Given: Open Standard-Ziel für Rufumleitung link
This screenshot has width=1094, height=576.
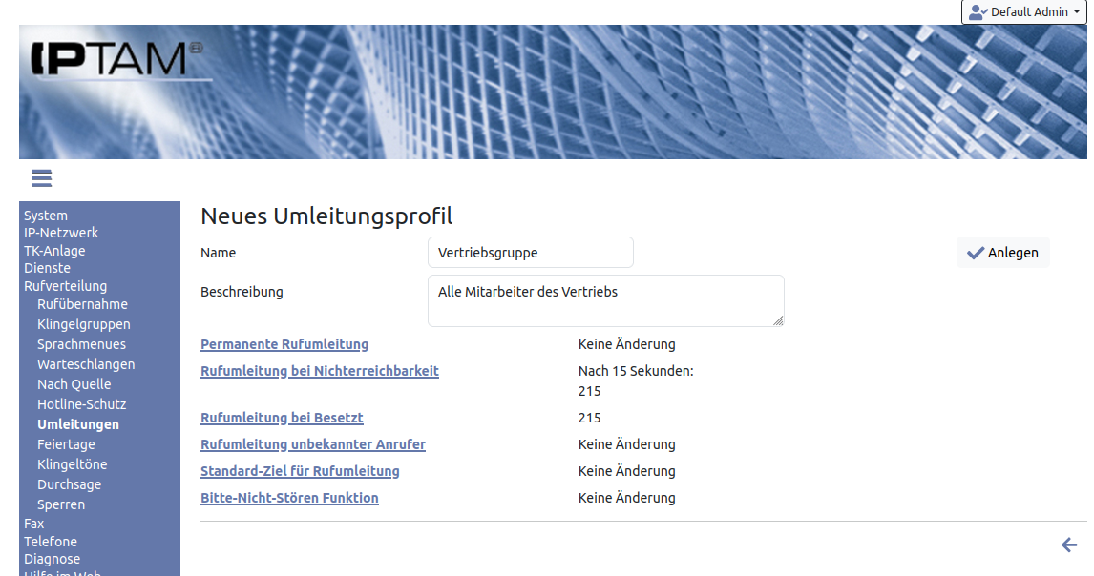Looking at the screenshot, I should (x=300, y=471).
